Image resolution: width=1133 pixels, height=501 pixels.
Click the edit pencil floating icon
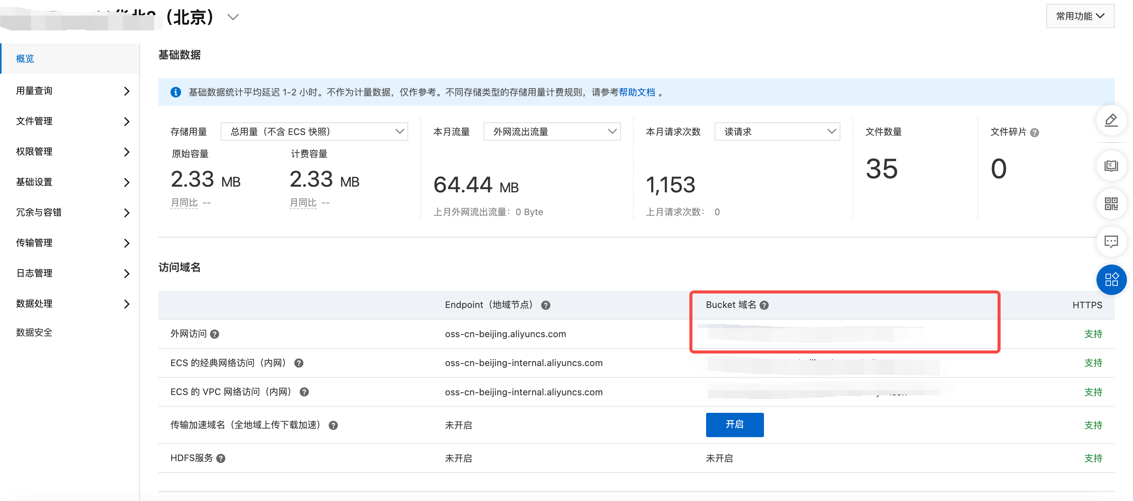tap(1111, 120)
